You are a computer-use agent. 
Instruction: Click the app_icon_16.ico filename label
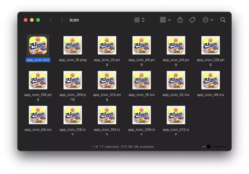(x=141, y=95)
